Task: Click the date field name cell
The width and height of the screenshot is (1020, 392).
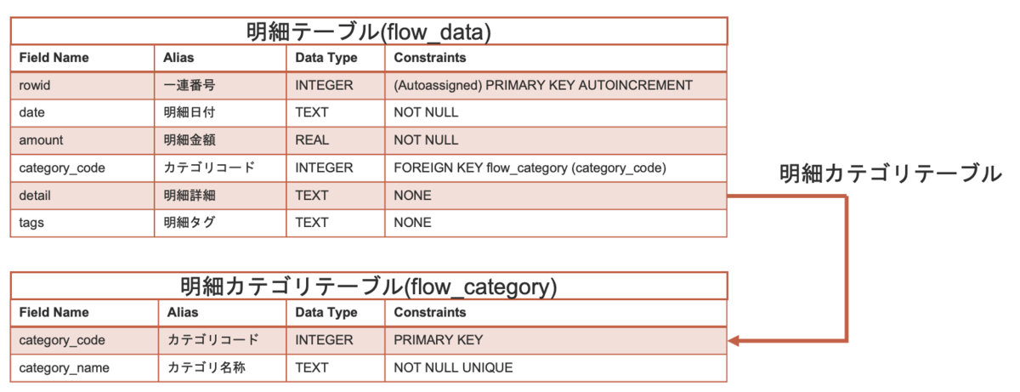Action: pos(84,112)
